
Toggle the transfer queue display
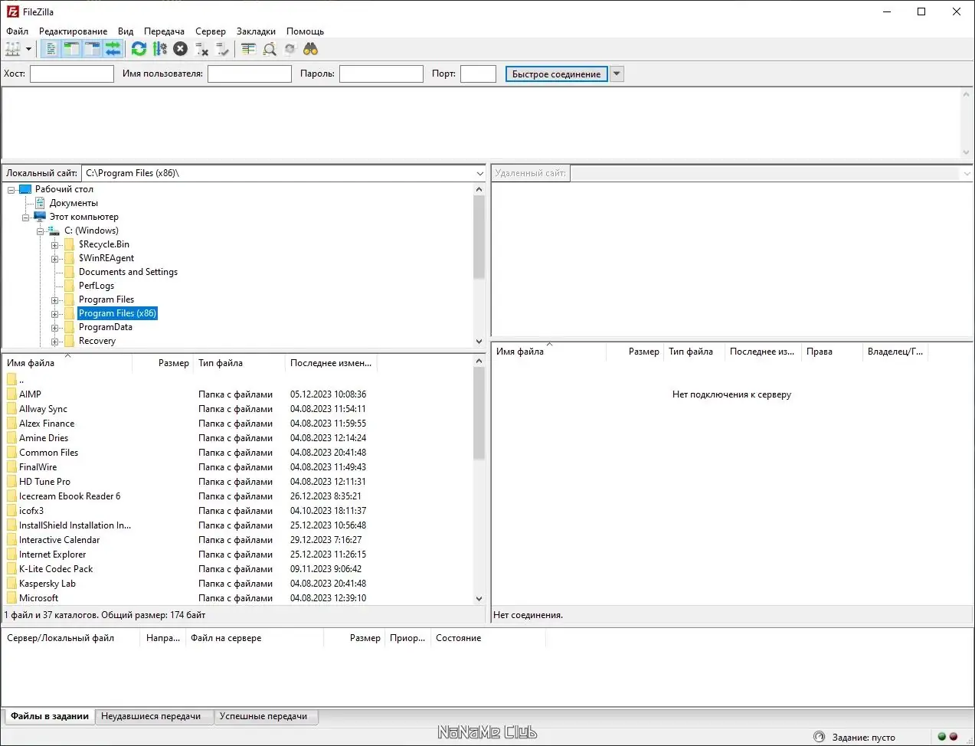[x=113, y=49]
